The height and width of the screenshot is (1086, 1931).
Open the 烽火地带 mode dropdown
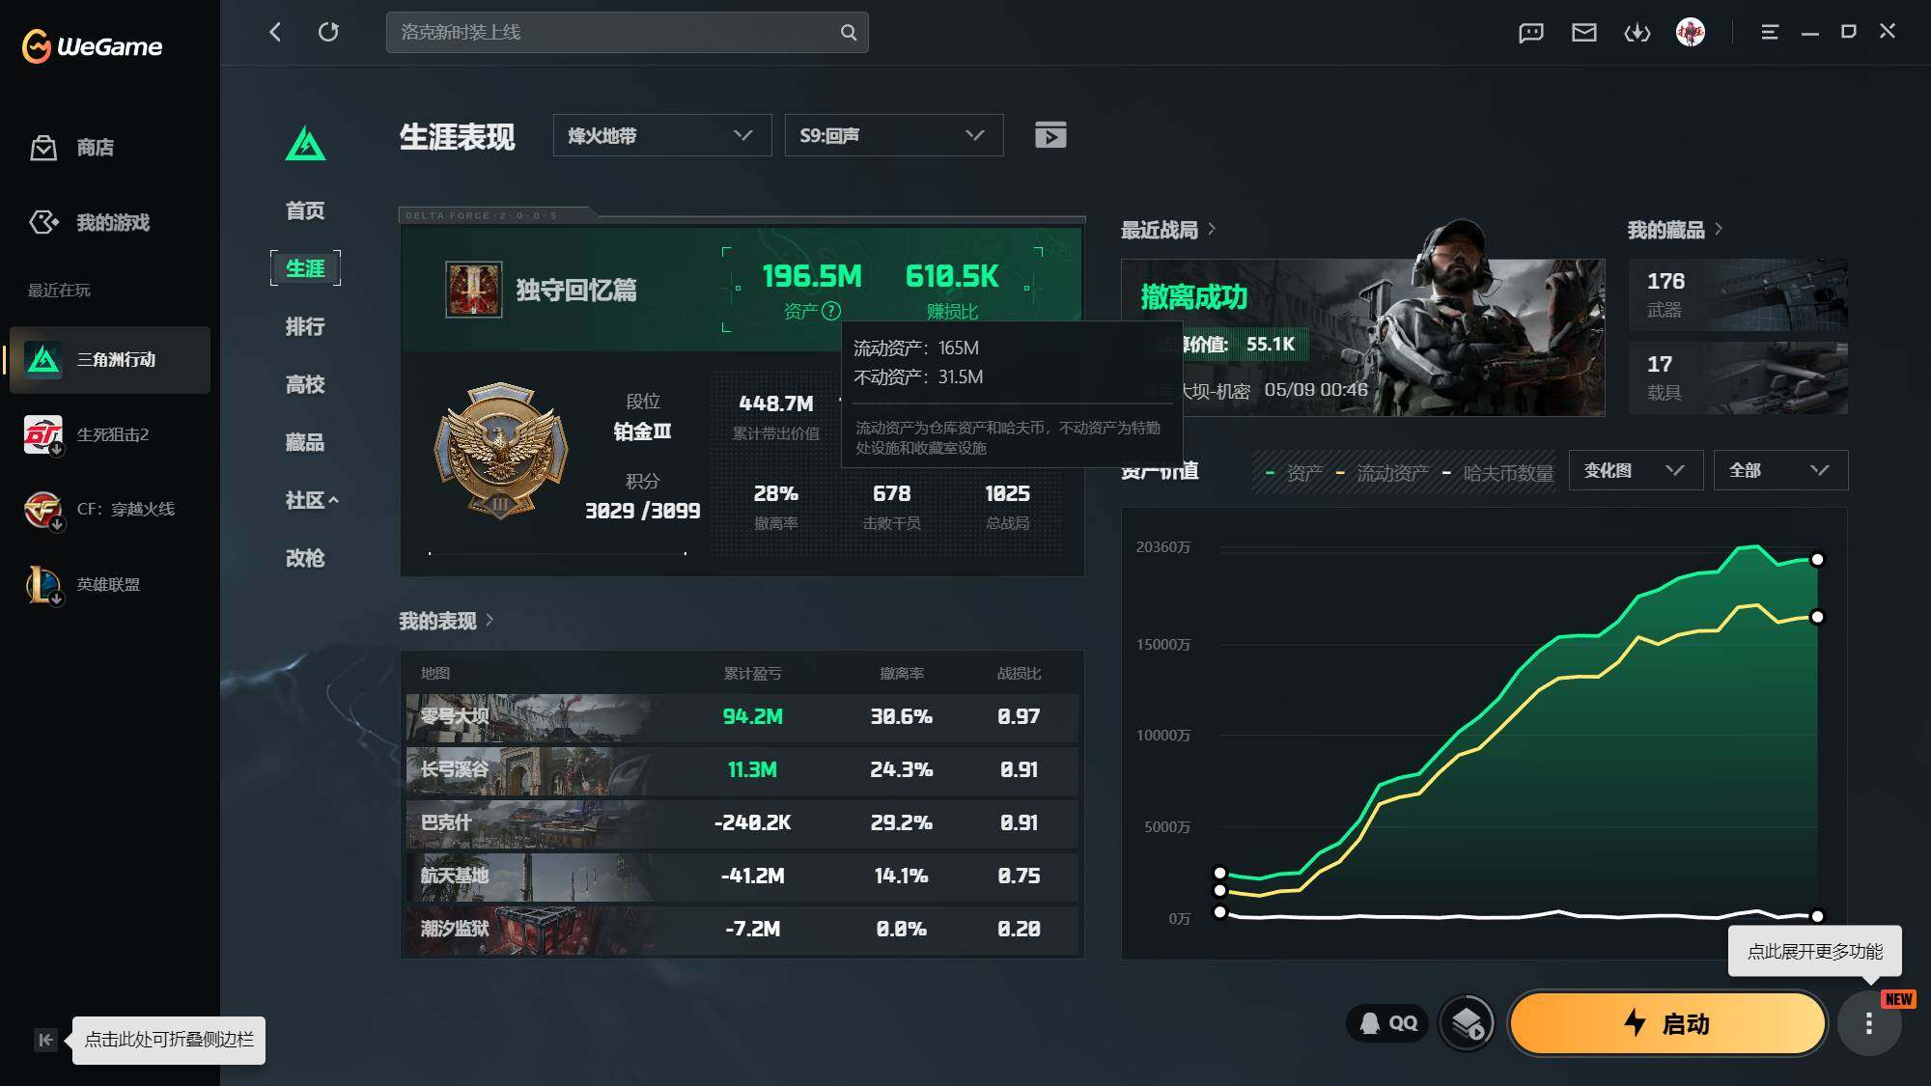[x=662, y=135]
